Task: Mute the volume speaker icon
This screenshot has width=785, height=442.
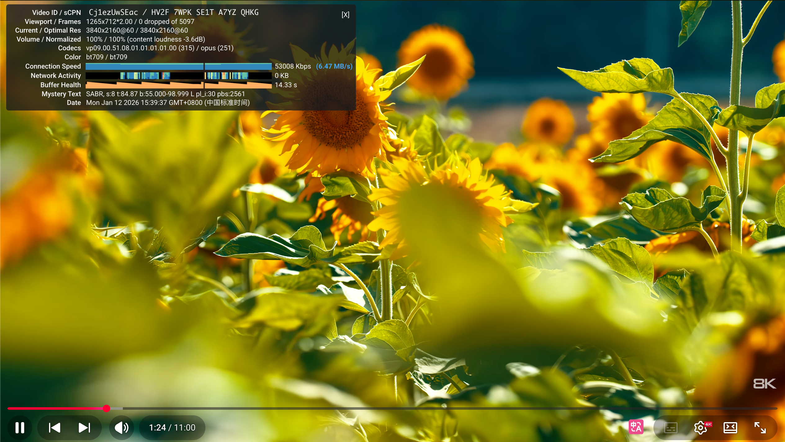Action: tap(122, 427)
